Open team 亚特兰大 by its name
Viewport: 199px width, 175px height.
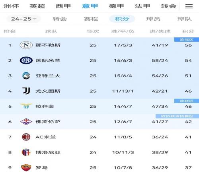(x=48, y=76)
